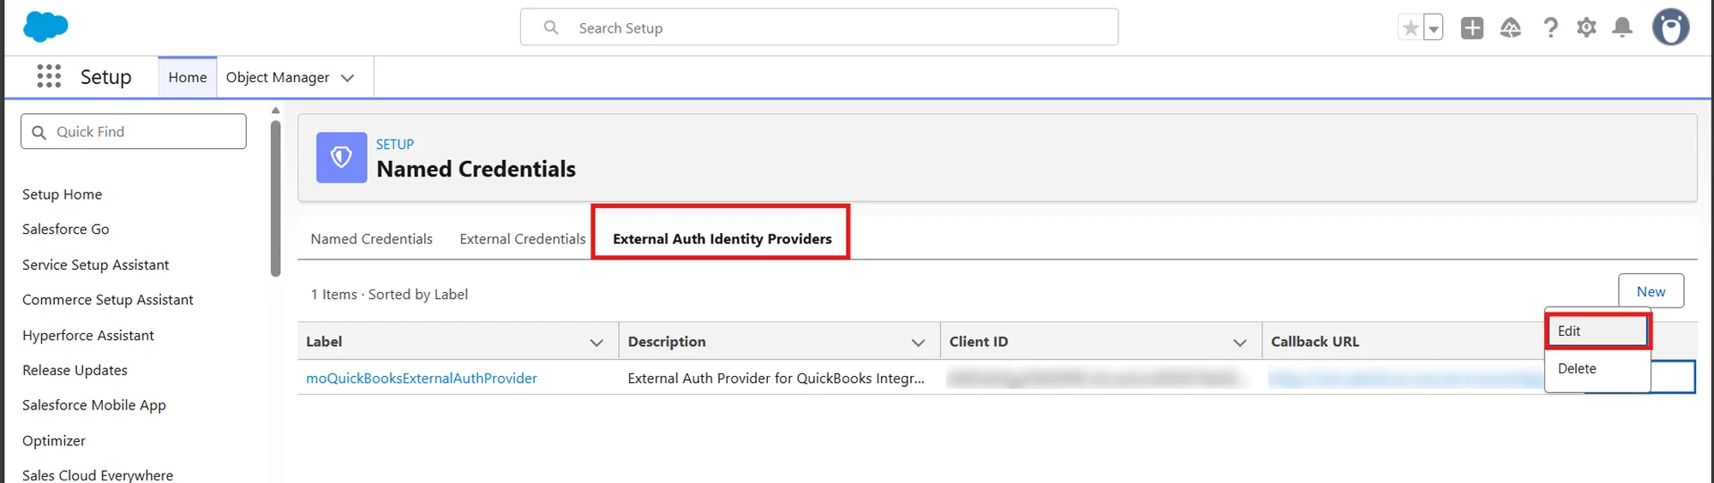Screen dimensions: 1714x483
Task: Open Salesforce Mobile App item
Action: [x=94, y=405]
